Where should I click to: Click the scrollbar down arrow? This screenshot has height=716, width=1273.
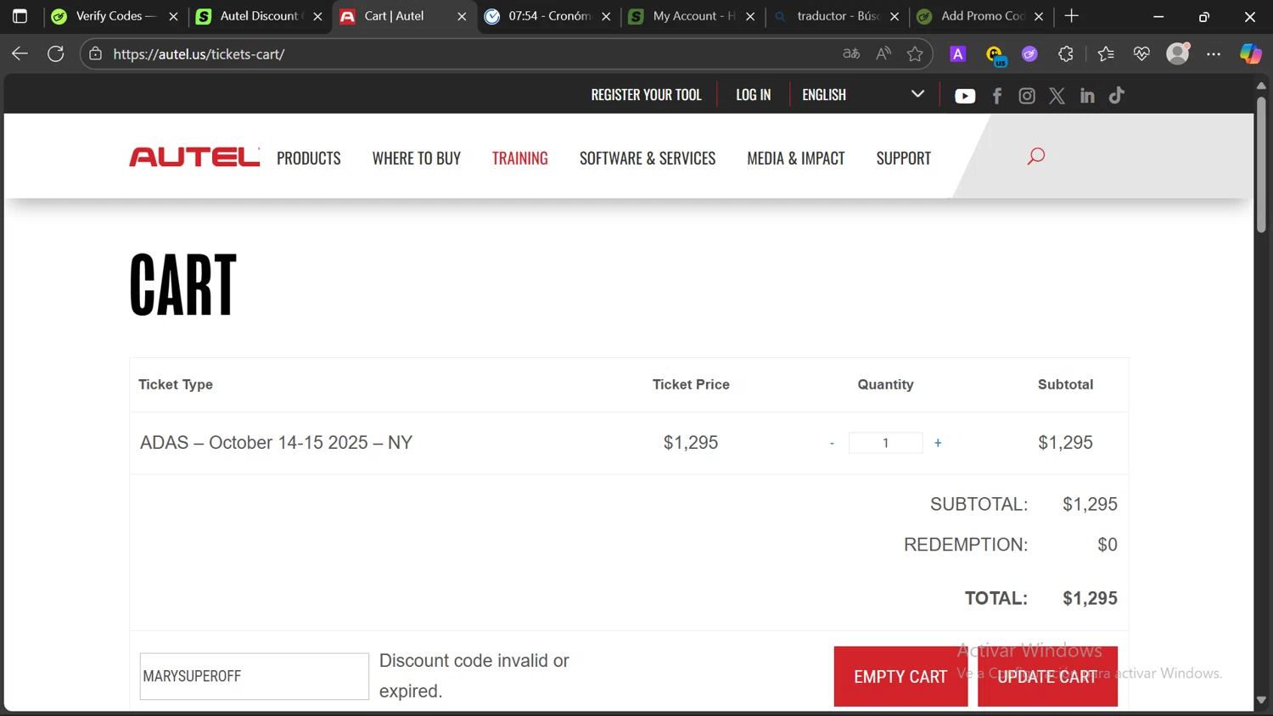tap(1261, 701)
